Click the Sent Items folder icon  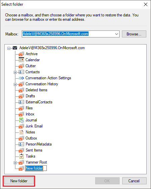(x=21, y=150)
